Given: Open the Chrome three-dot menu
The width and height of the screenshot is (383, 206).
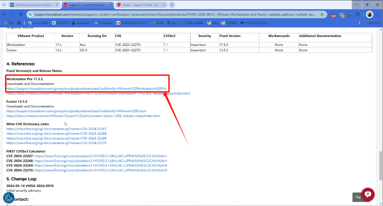Looking at the screenshot, I should pos(378,14).
